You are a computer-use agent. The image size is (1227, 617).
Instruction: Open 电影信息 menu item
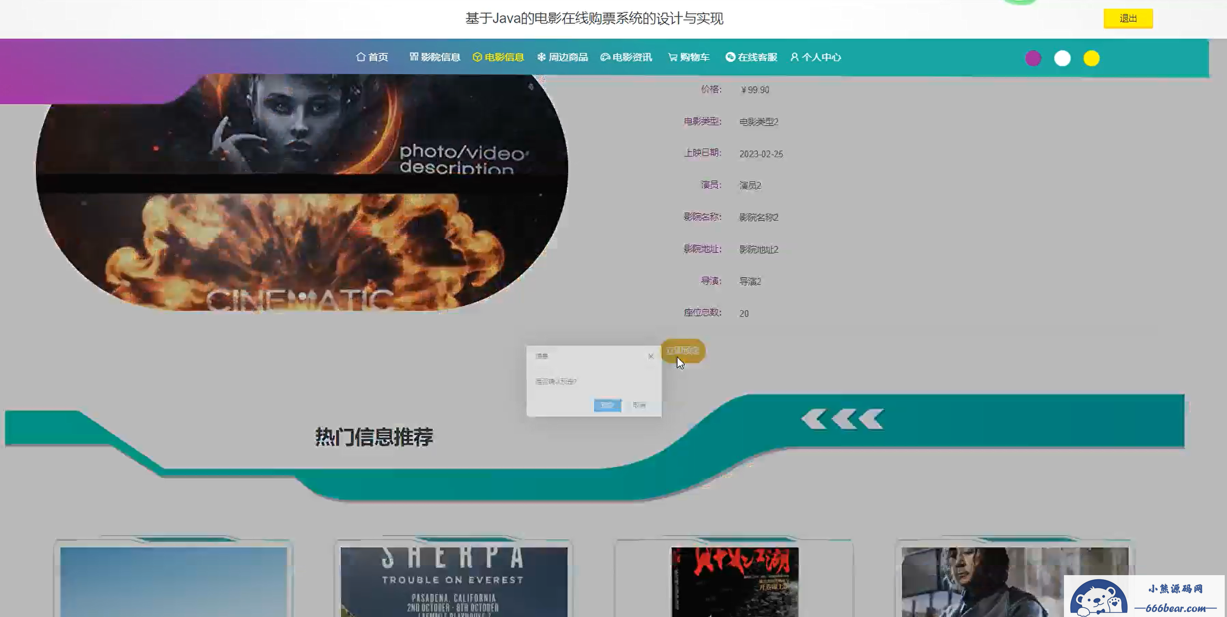498,57
